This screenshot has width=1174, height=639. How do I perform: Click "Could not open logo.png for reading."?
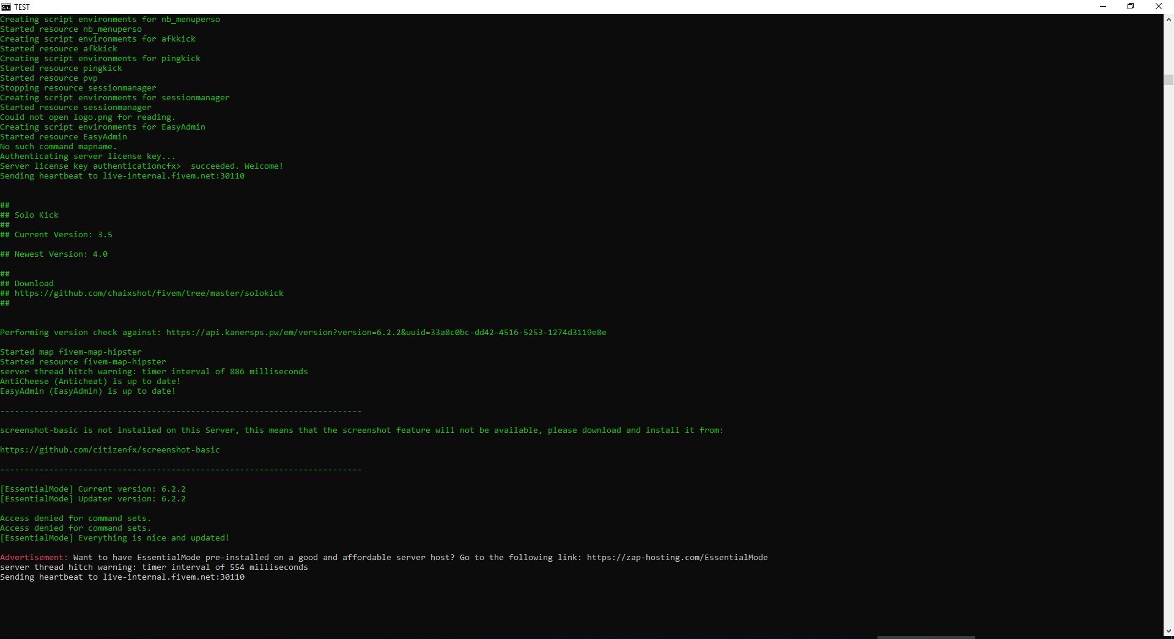point(88,117)
